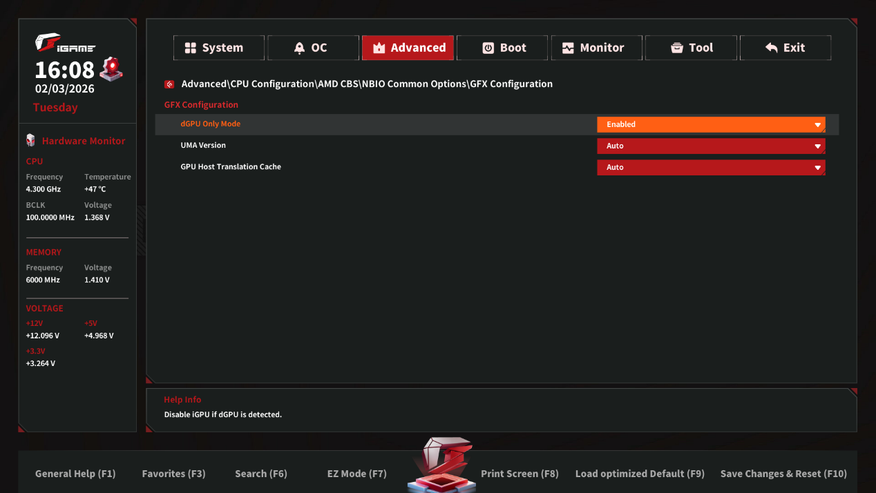The width and height of the screenshot is (876, 493).
Task: Click the iGame logo in sidebar
Action: [65, 44]
